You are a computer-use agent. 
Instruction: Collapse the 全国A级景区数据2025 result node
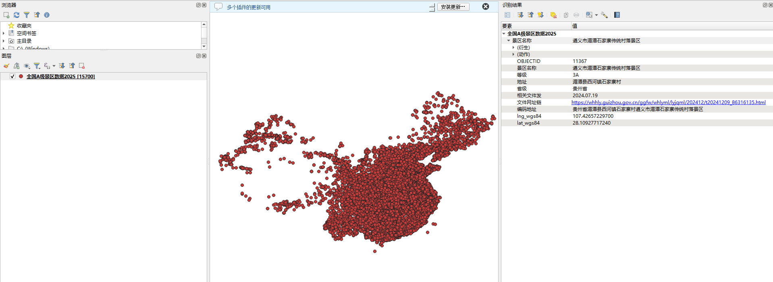tap(504, 34)
